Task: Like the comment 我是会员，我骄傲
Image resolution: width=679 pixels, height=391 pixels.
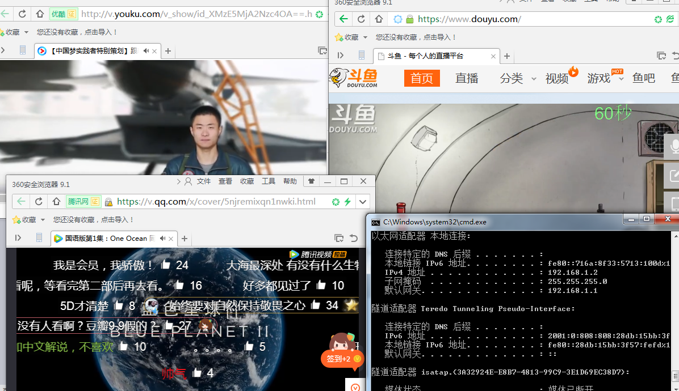Action: tap(165, 265)
